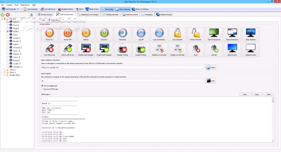Click the green checkmark above the computer list
Screen dimensions: 281x152
point(2,15)
